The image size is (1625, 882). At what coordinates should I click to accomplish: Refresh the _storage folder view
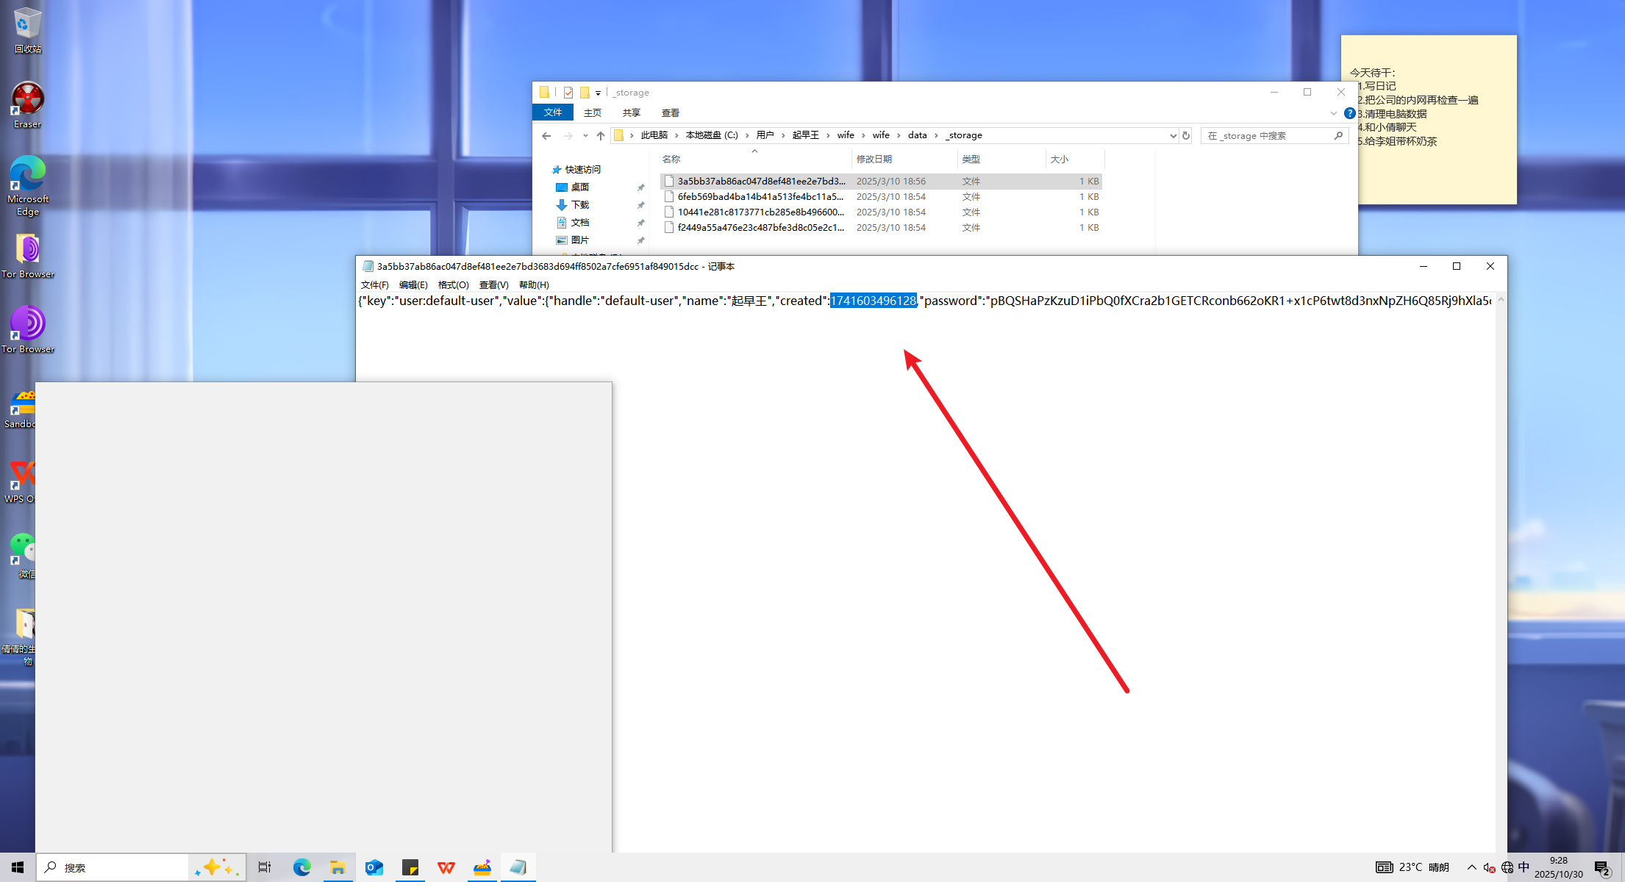[x=1186, y=136]
